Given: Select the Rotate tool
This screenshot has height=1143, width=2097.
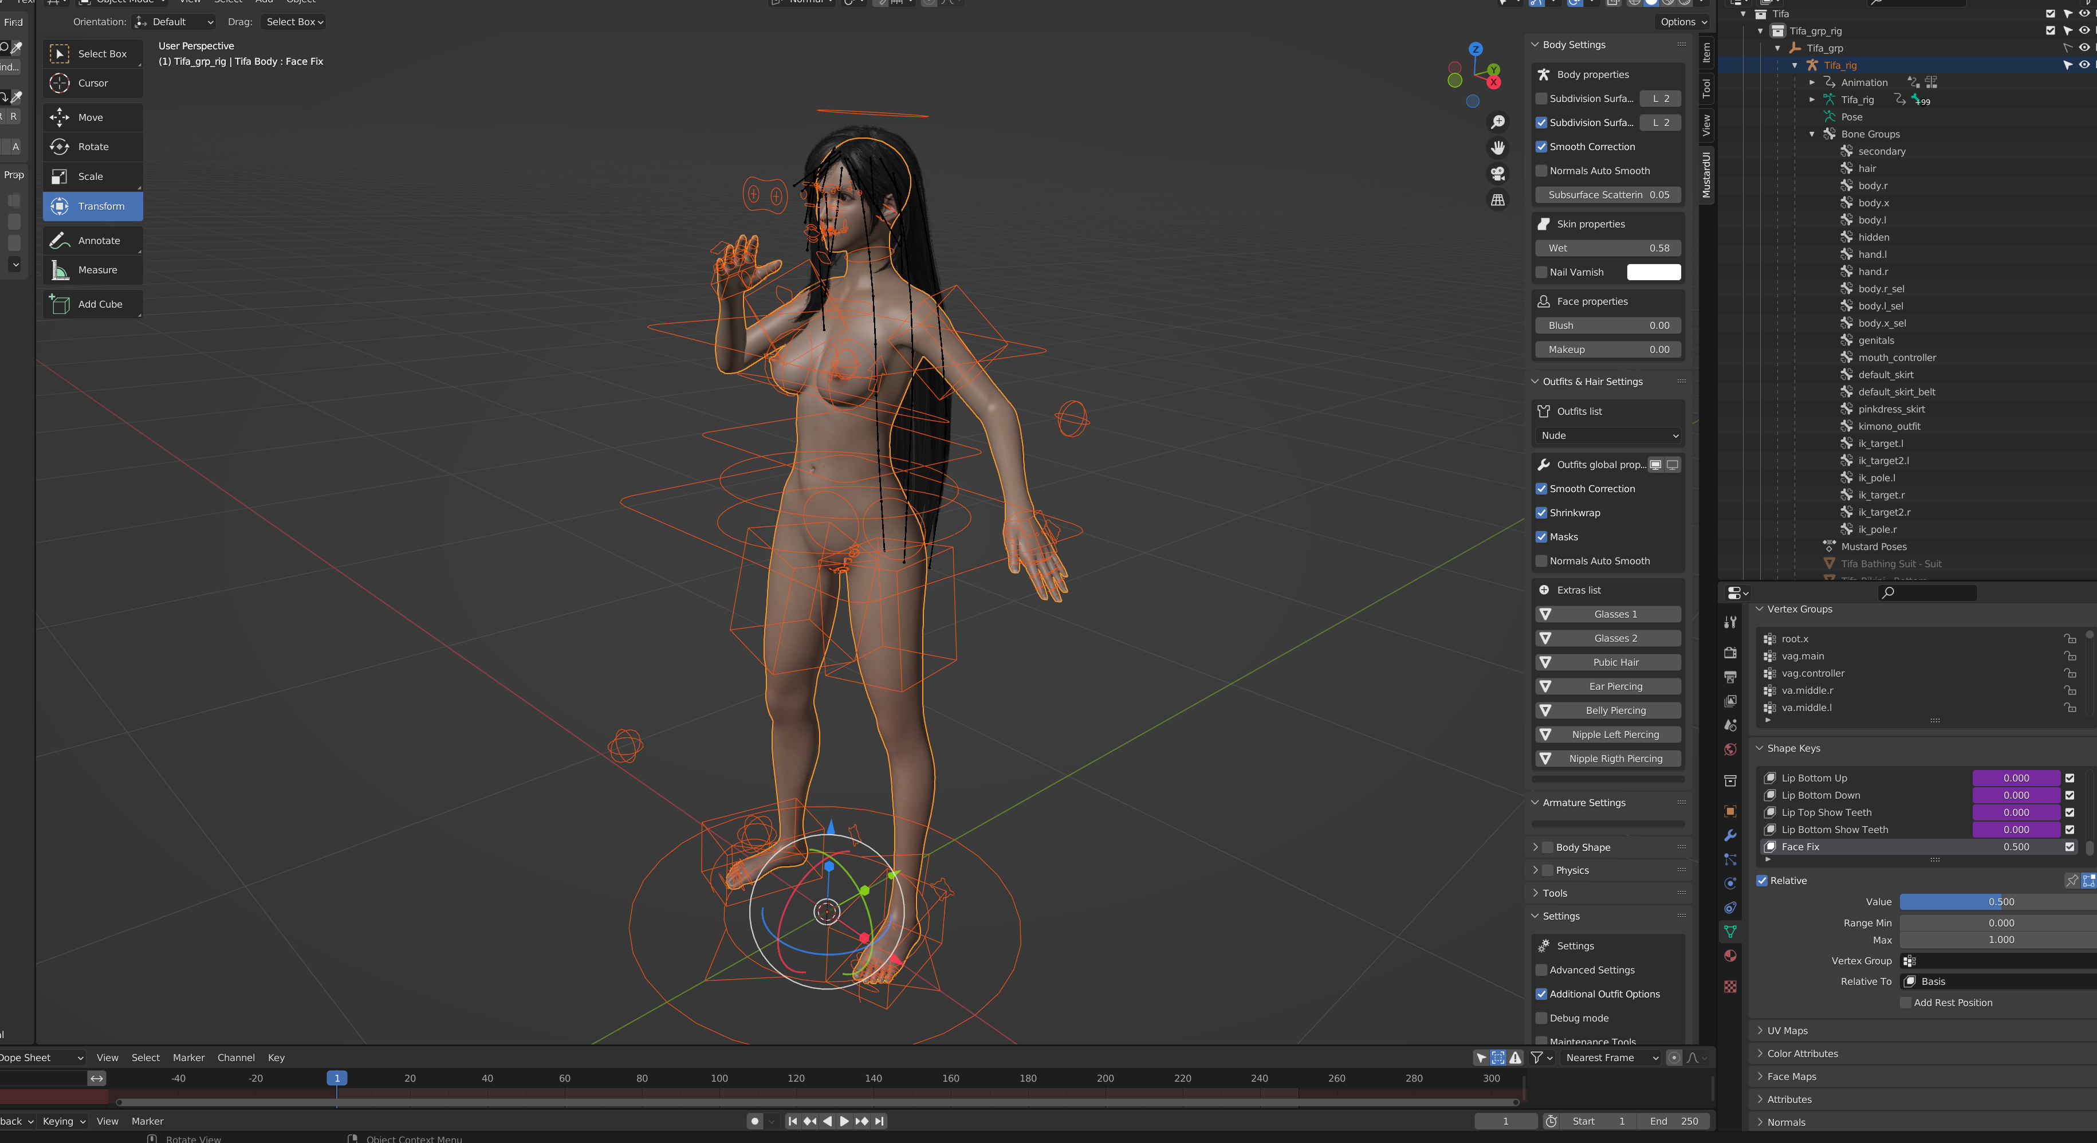Looking at the screenshot, I should pyautogui.click(x=93, y=147).
